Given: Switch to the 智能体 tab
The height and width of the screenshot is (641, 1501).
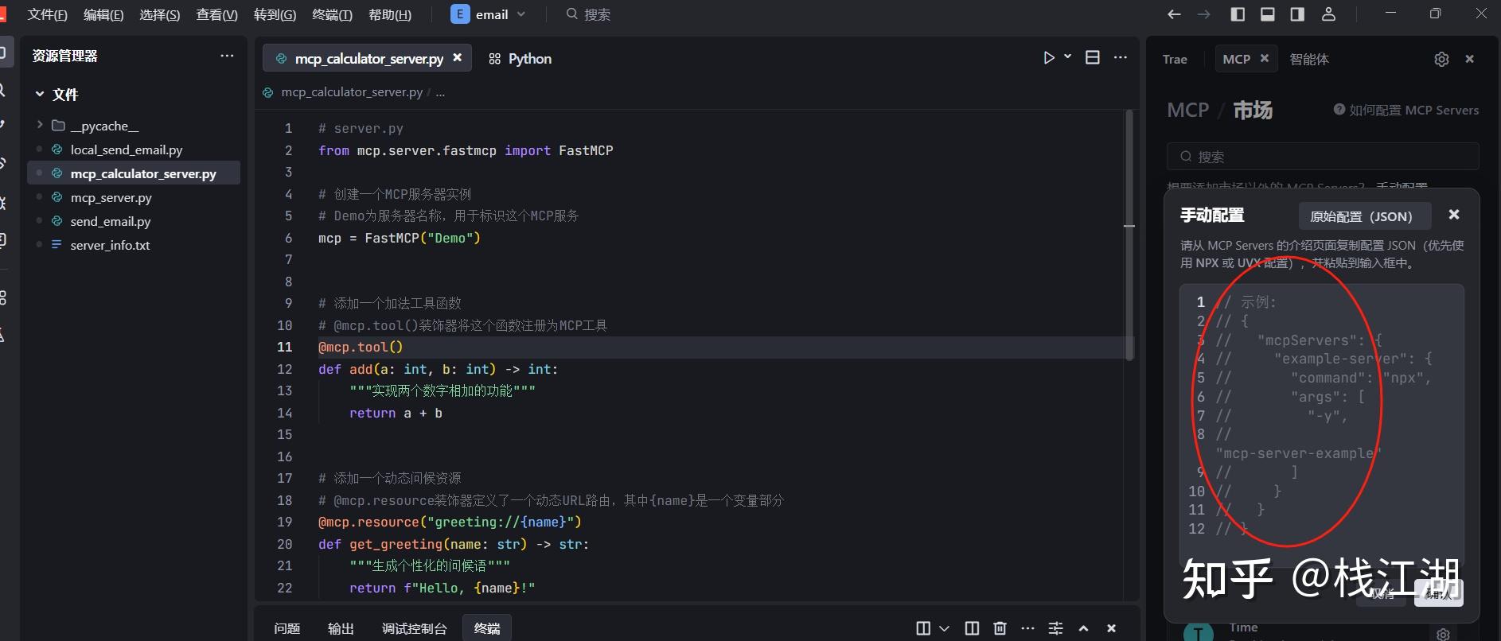Looking at the screenshot, I should click(x=1309, y=59).
